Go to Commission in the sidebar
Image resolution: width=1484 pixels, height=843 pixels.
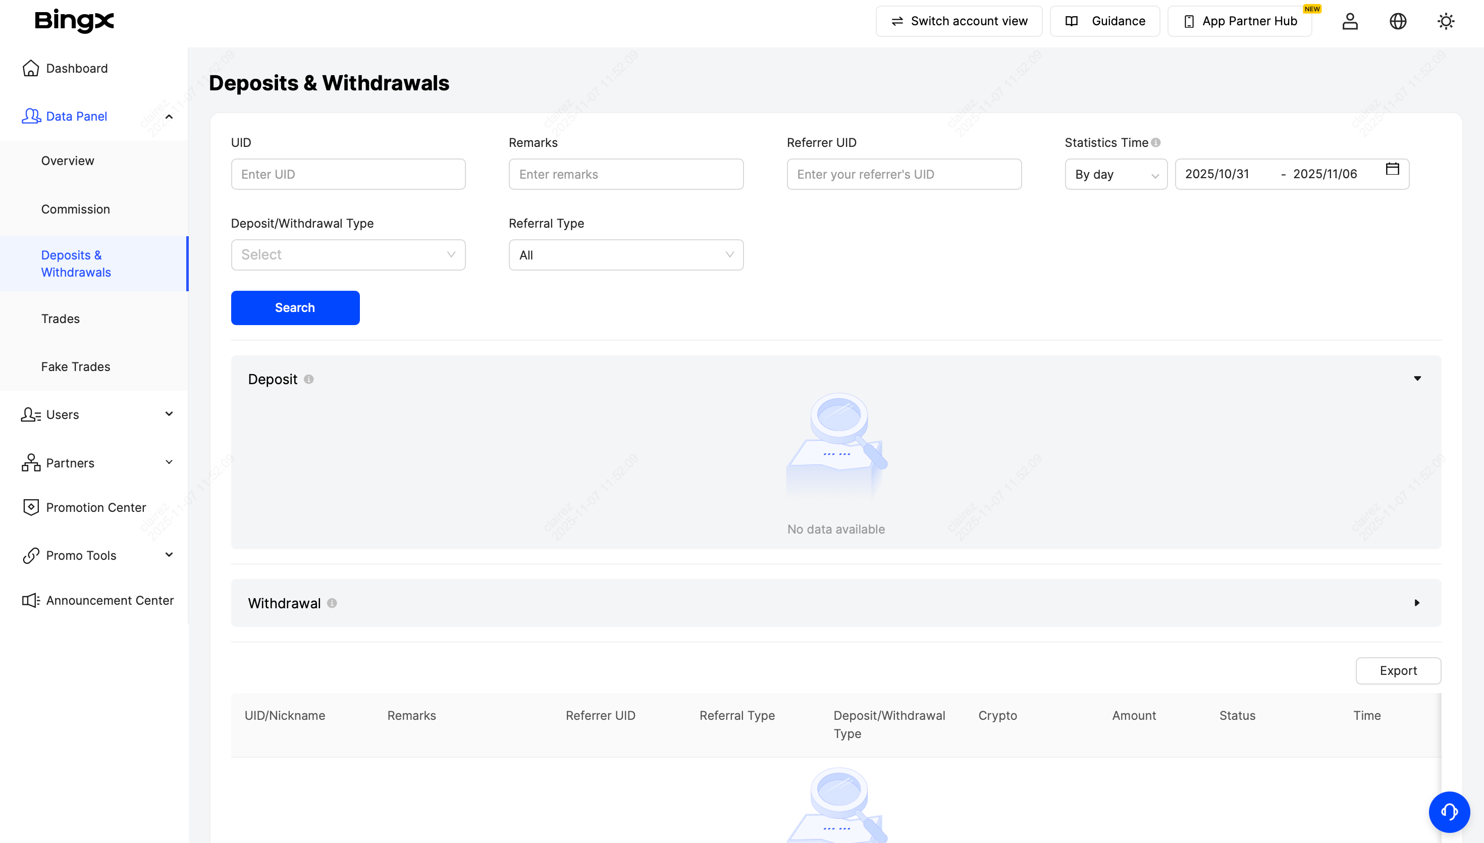pyautogui.click(x=75, y=209)
